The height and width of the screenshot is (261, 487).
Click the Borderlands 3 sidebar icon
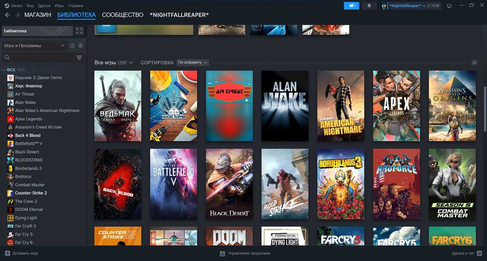[x=10, y=168]
